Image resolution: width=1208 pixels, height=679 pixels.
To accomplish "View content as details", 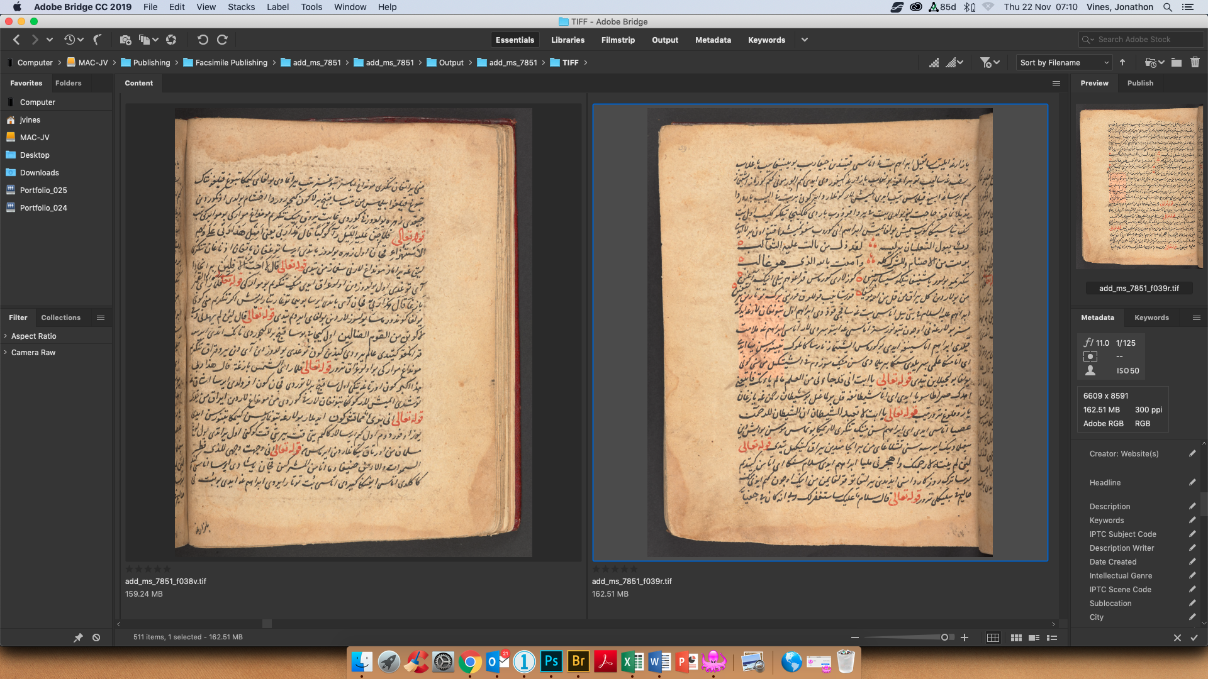I will point(1034,638).
